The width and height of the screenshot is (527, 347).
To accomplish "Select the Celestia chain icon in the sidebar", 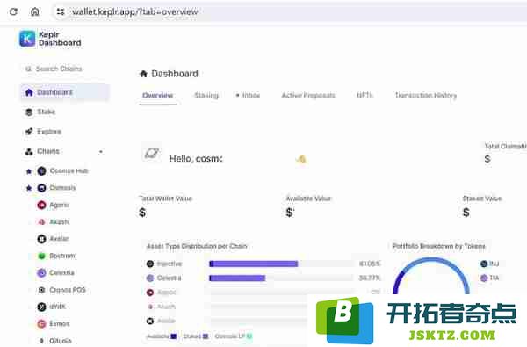I will pos(41,272).
